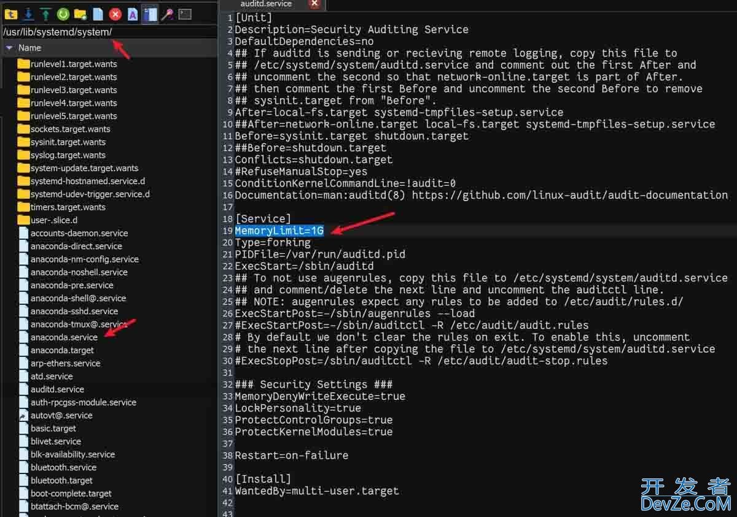Toggle the magic wand toolbar icon

(167, 13)
